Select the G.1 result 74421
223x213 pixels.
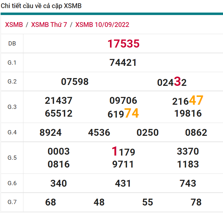tap(123, 63)
